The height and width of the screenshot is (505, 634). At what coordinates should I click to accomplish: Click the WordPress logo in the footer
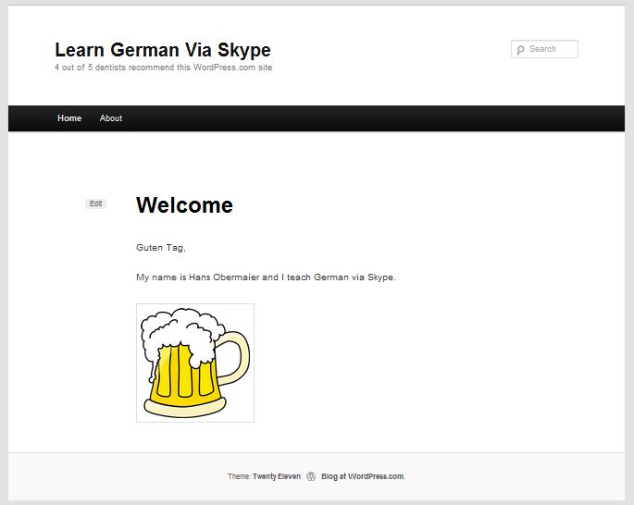[x=311, y=476]
